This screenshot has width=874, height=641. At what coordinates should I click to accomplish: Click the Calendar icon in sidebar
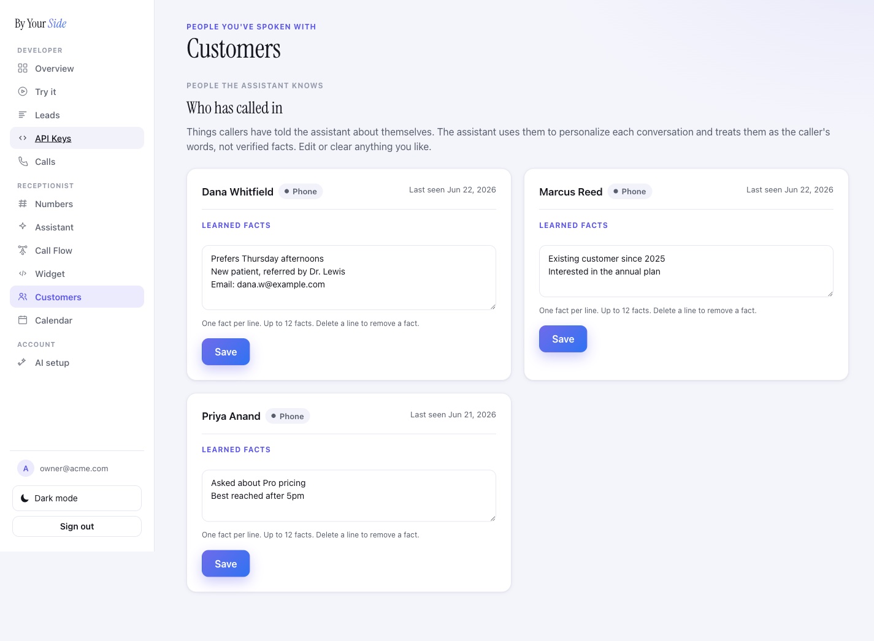point(23,320)
